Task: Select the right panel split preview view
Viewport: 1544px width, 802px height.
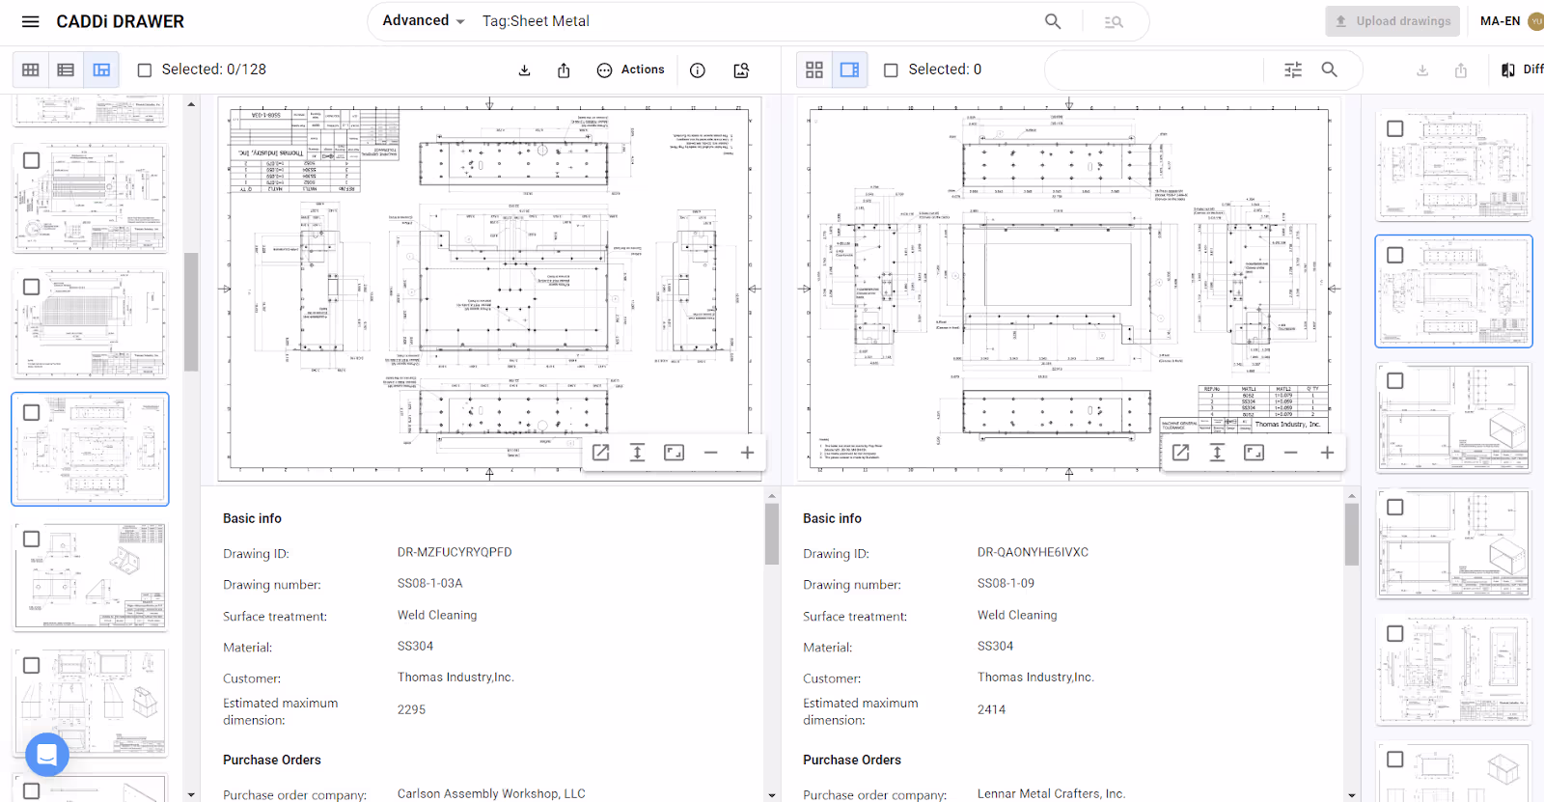Action: click(850, 69)
